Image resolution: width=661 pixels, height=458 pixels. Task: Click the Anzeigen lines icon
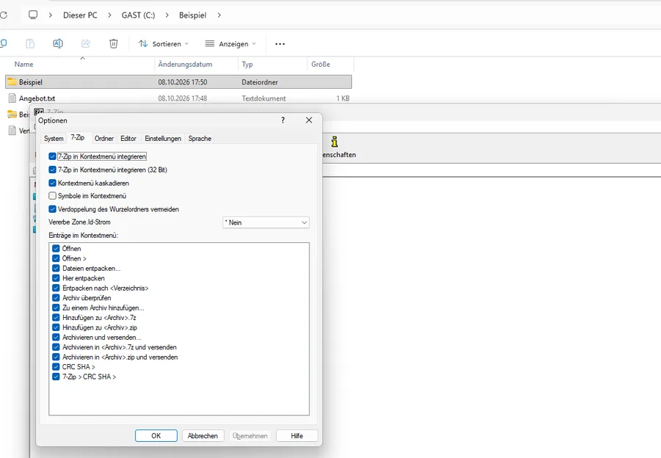[x=209, y=43]
